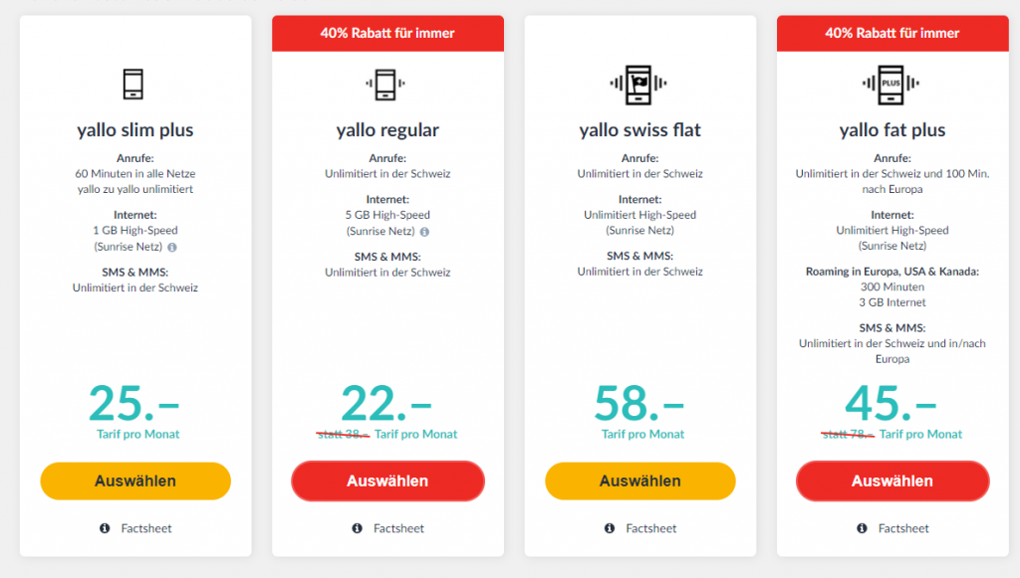Viewport: 1020px width, 578px height.
Task: Click the yallo slim plus phone icon
Action: (x=134, y=84)
